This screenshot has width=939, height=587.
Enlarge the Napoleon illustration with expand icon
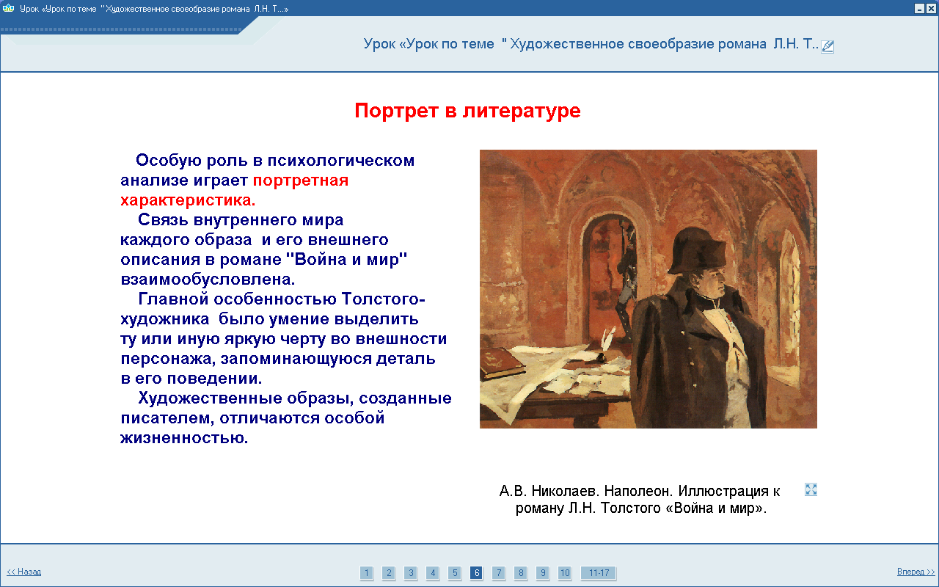pos(811,489)
